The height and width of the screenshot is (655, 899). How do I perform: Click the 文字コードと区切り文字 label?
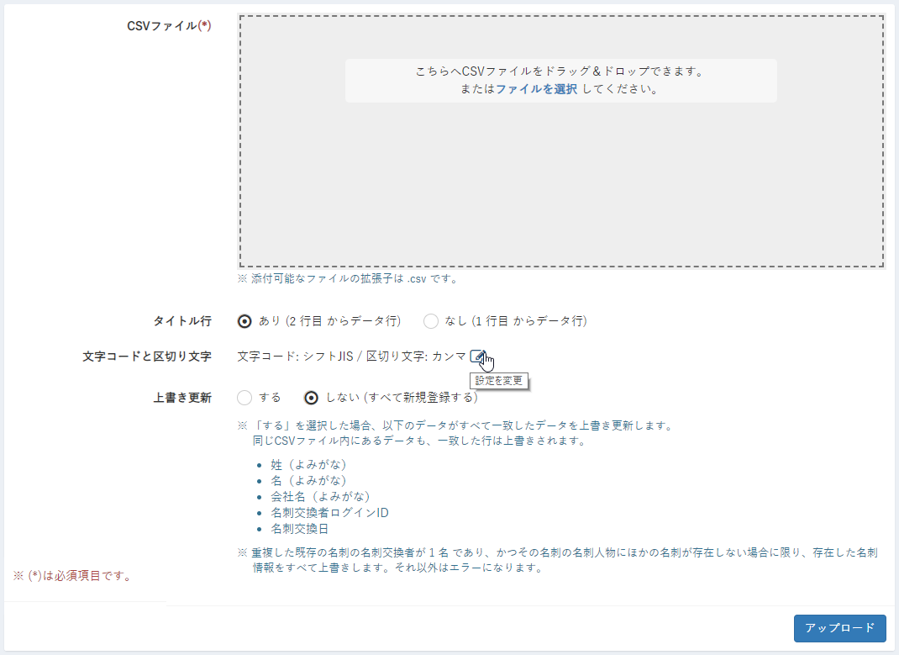point(147,357)
